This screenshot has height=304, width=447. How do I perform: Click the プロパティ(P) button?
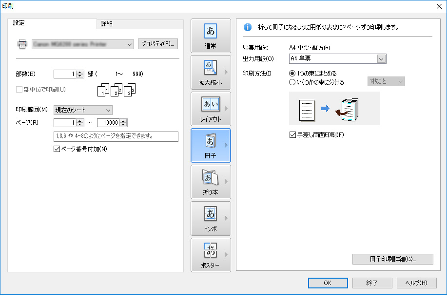[x=157, y=44]
